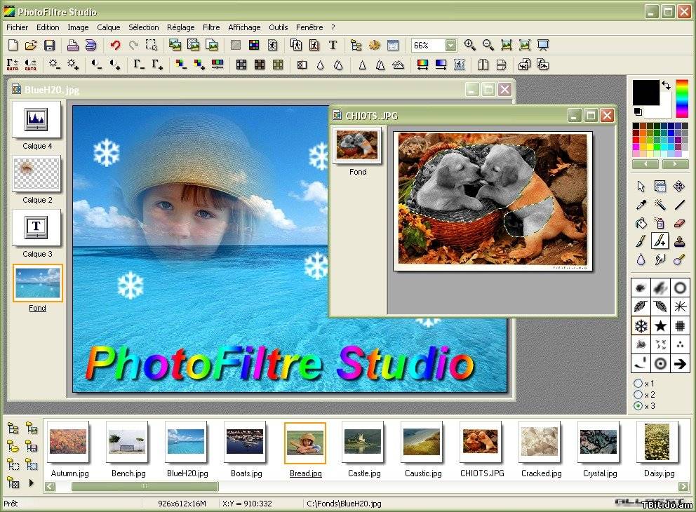Viewport: 696px width, 512px height.
Task: Open the Outils menu
Action: click(x=279, y=27)
